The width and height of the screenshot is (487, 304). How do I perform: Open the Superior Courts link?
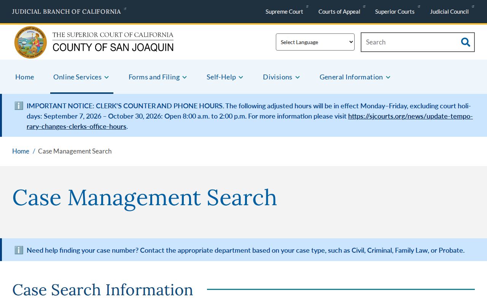(395, 11)
